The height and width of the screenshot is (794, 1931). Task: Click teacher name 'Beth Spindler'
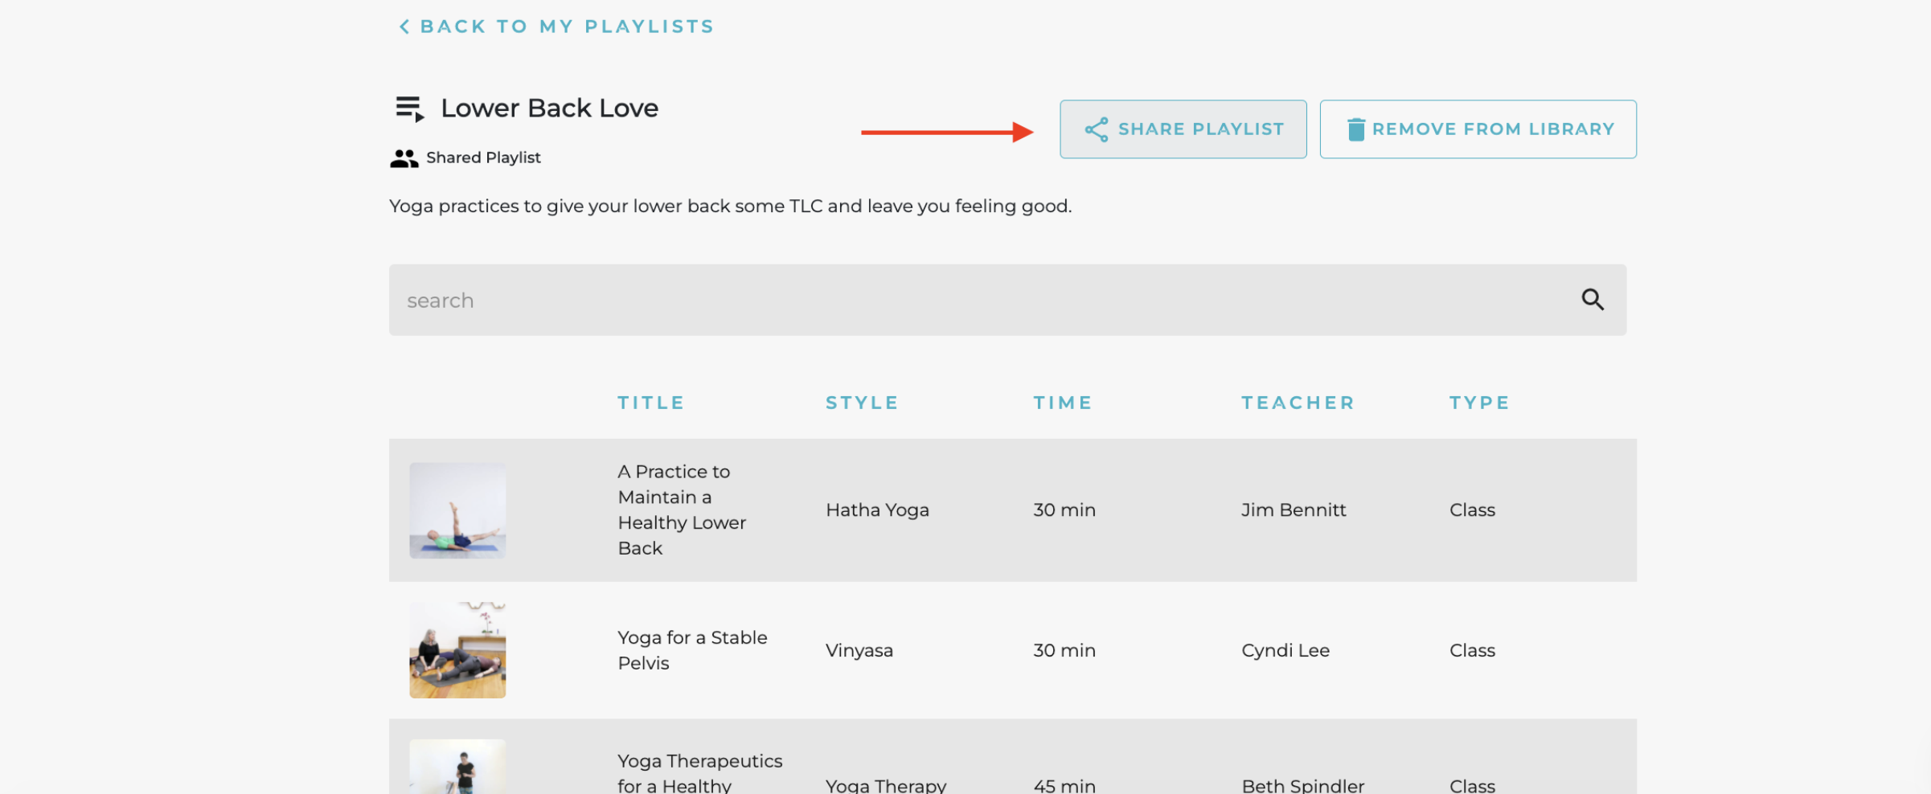(1302, 784)
